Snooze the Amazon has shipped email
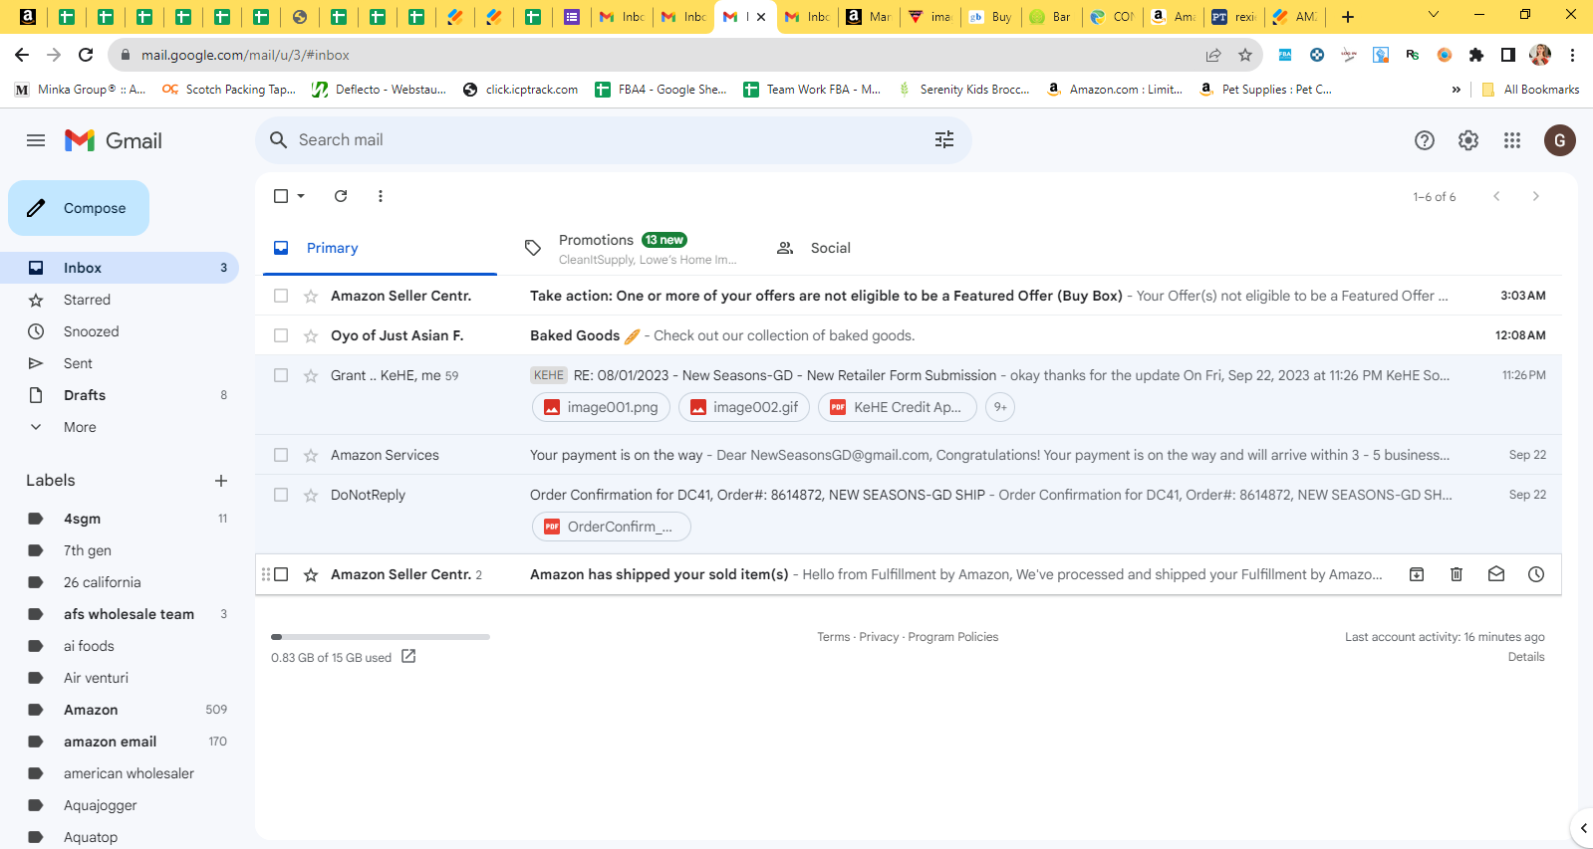Viewport: 1593px width, 849px height. coord(1536,574)
